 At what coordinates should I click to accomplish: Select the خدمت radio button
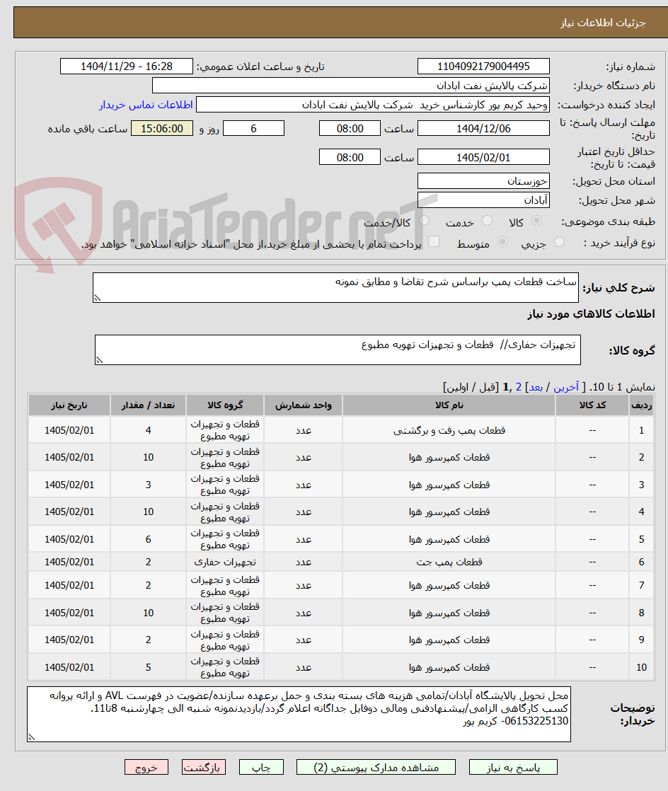487,221
